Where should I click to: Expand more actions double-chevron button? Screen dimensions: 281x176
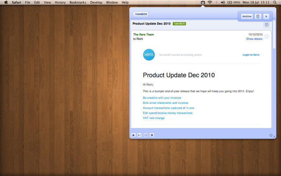click(x=266, y=16)
